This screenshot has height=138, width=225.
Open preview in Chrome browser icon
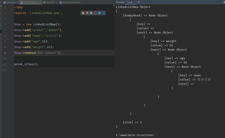[x=83, y=13]
